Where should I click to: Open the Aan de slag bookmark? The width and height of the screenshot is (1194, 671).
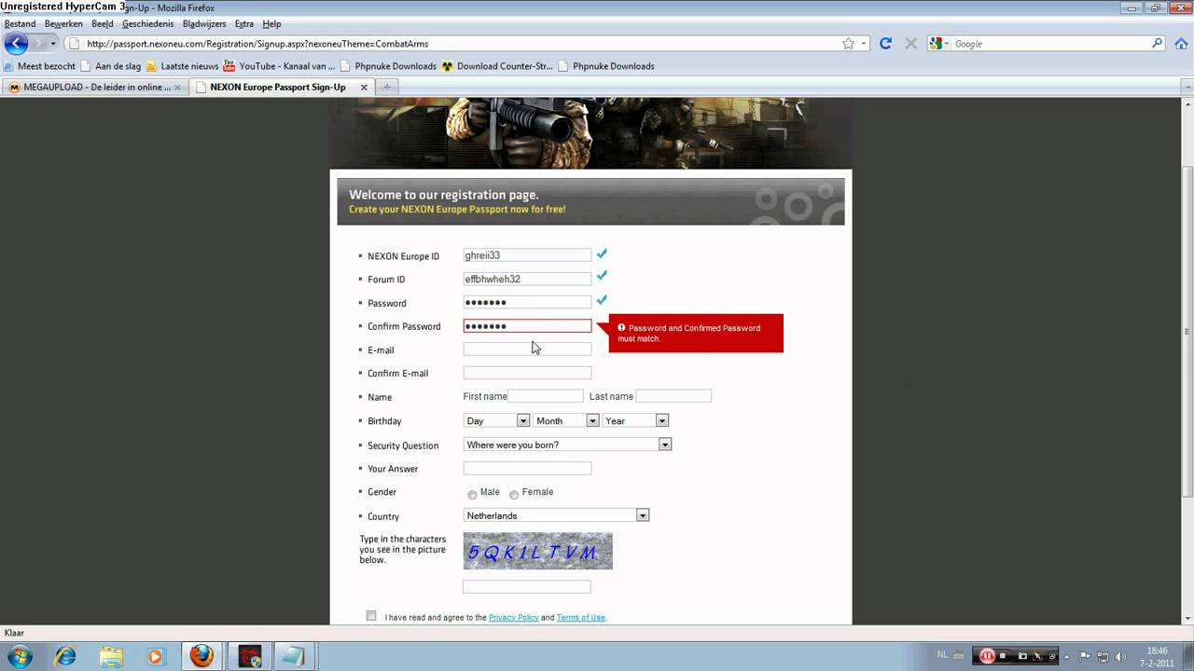pyautogui.click(x=110, y=66)
